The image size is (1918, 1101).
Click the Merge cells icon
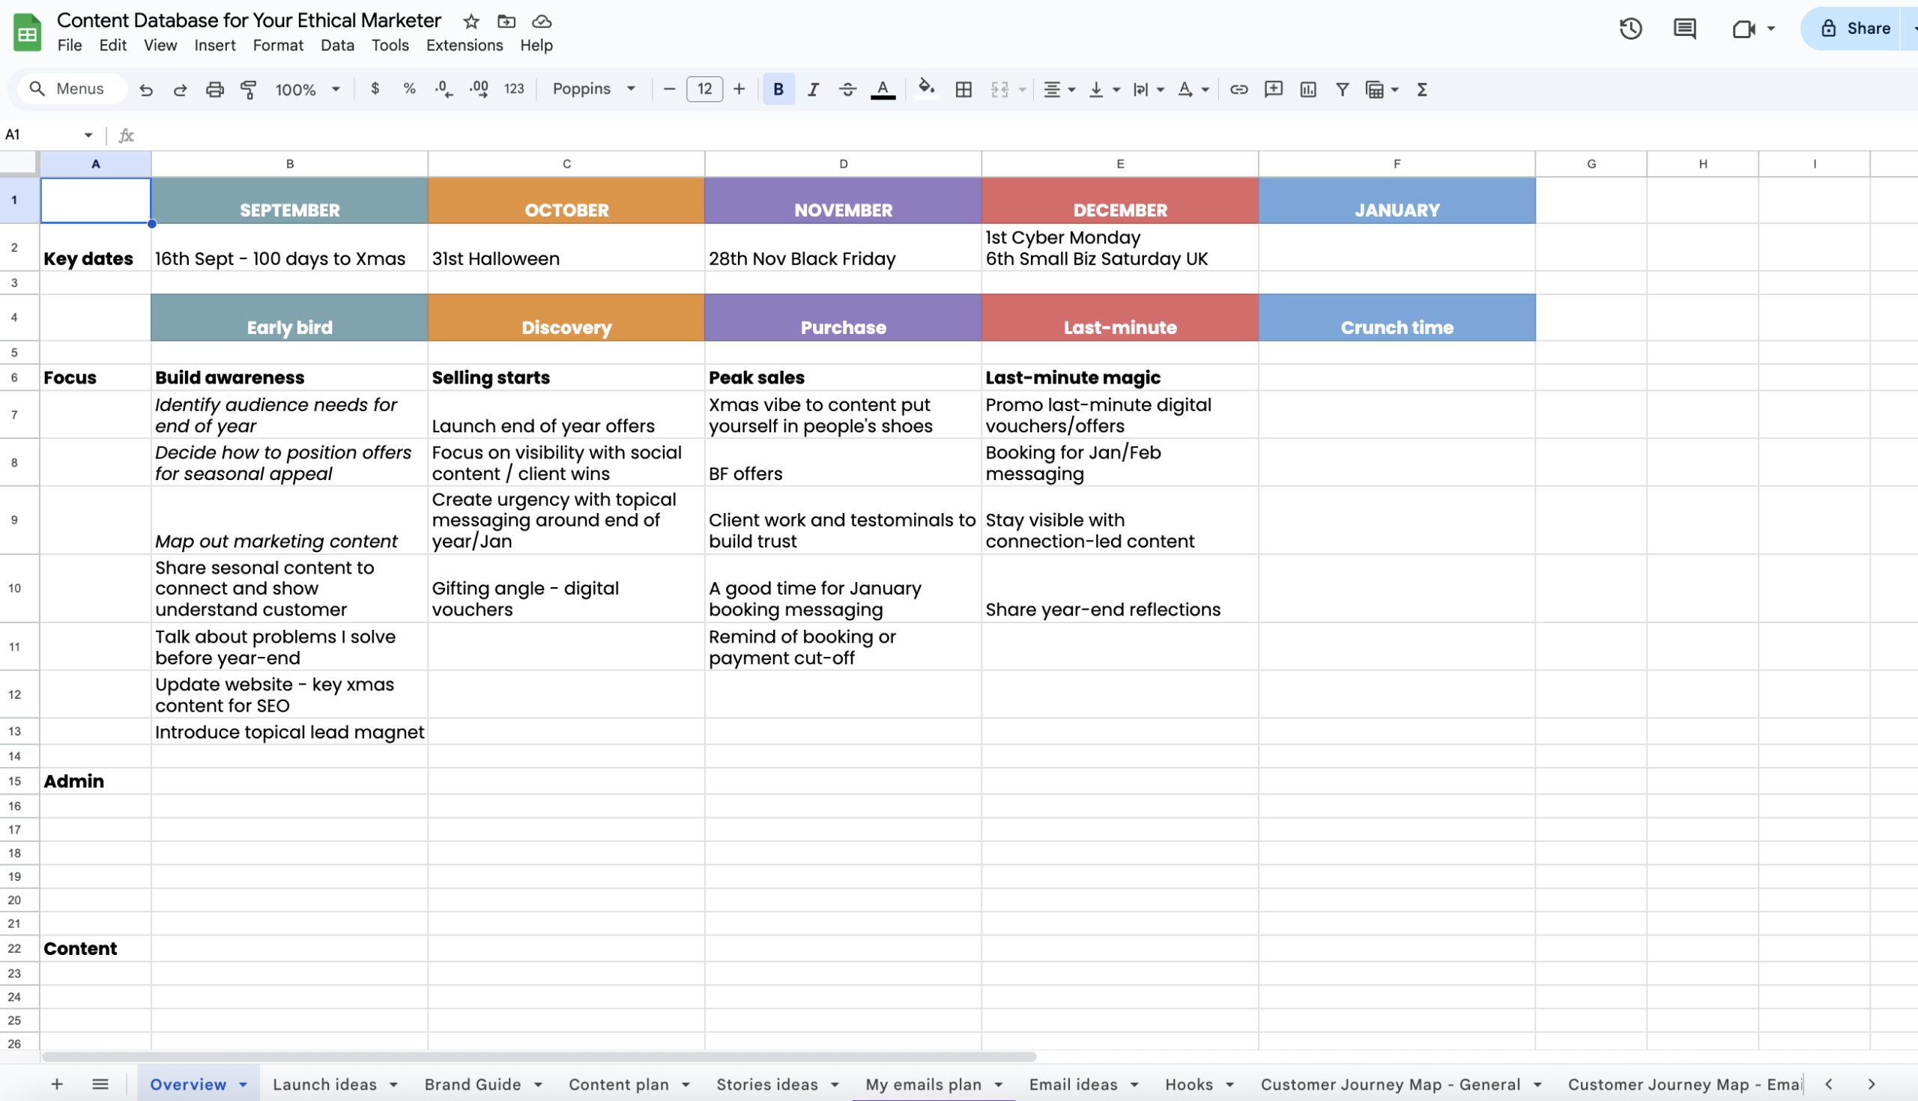1000,89
